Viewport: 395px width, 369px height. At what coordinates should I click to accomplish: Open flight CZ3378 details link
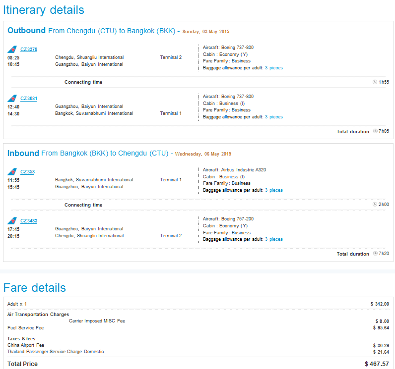click(29, 50)
